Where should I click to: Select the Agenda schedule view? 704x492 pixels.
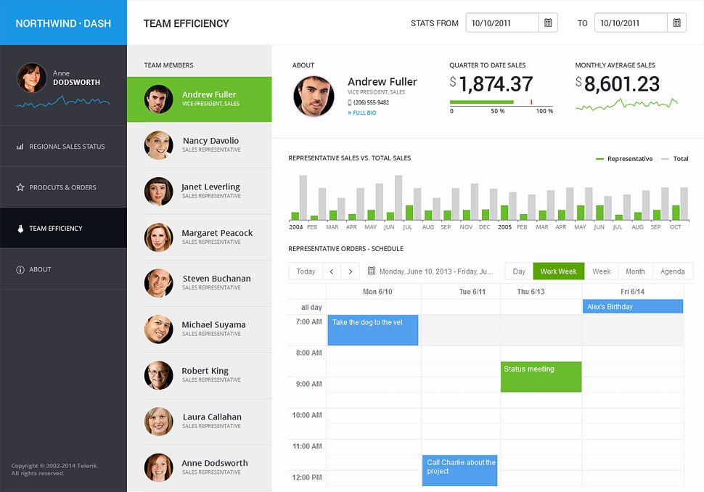coord(672,271)
